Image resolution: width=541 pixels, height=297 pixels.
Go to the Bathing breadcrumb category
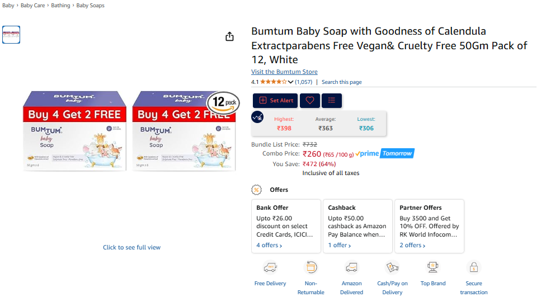(x=61, y=6)
